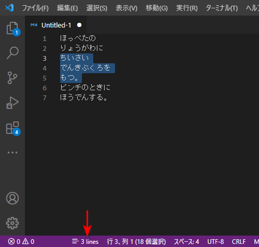Click the 3 lines status bar item

85,241
